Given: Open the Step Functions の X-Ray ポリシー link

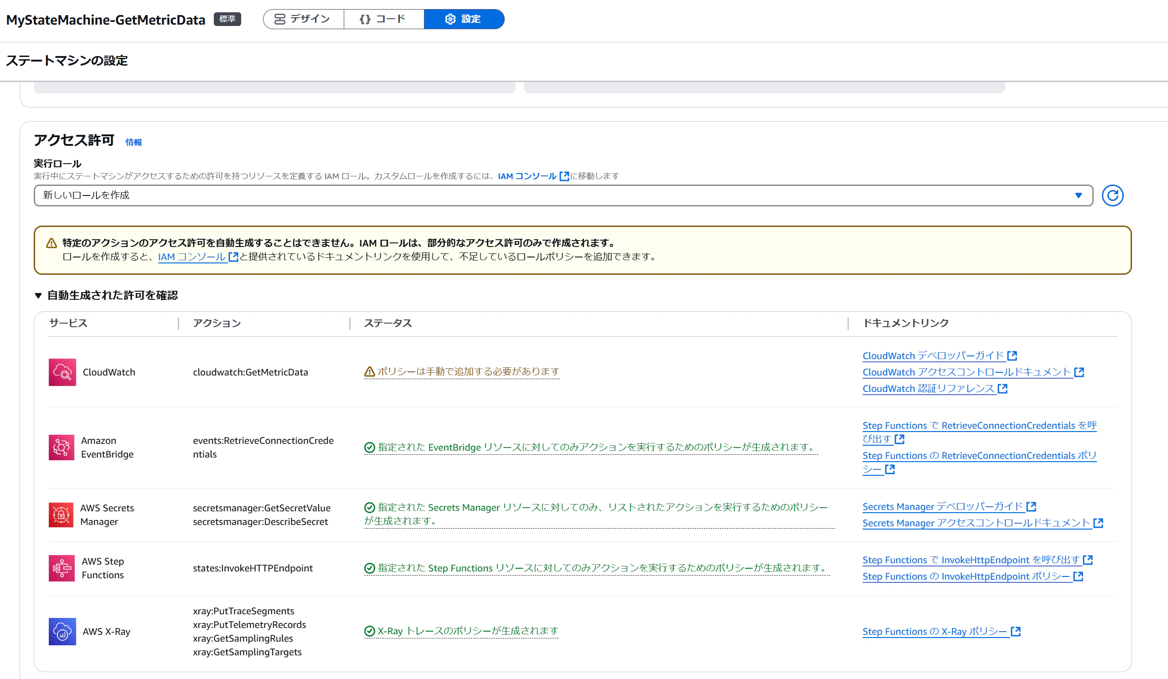Looking at the screenshot, I should click(x=935, y=631).
